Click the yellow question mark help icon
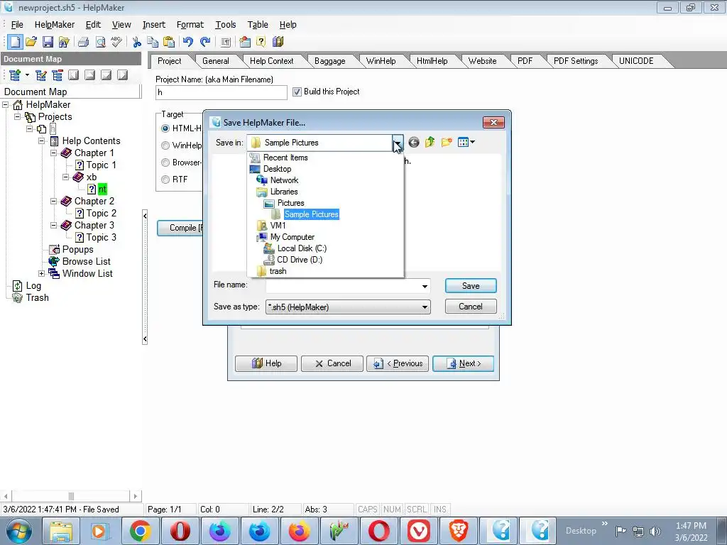 [261, 42]
